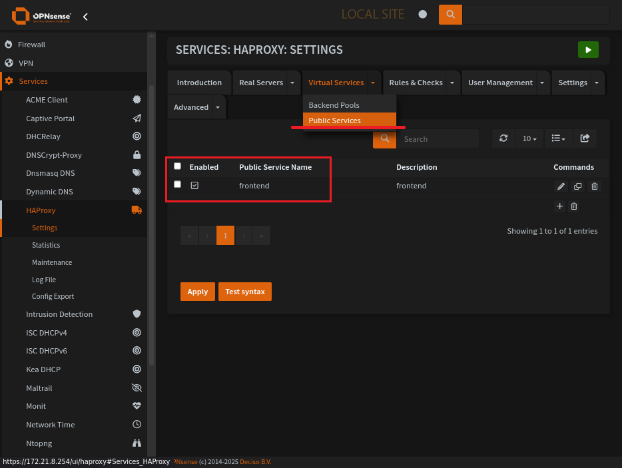Click the top global search field
622x468 pixels.
click(535, 15)
